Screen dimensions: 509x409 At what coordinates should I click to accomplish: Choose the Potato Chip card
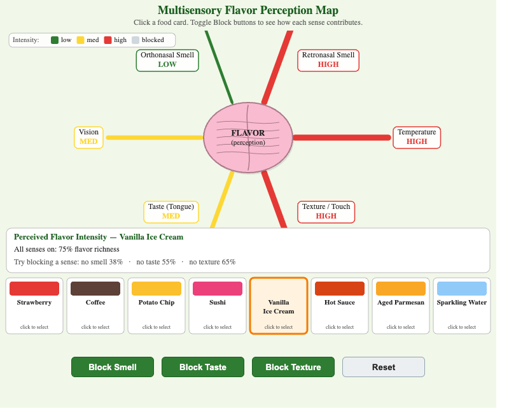[x=157, y=306]
